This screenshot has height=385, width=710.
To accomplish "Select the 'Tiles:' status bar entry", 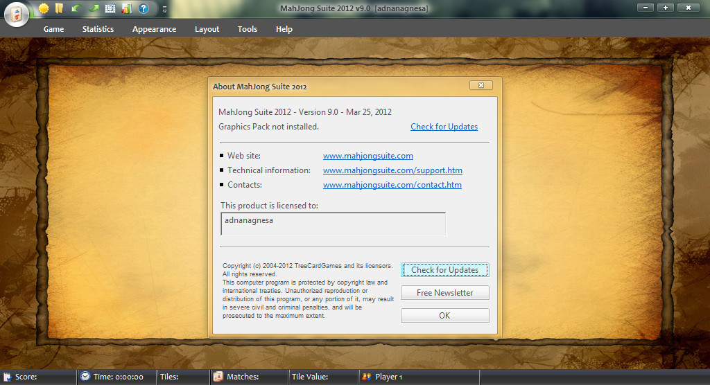I will point(169,377).
